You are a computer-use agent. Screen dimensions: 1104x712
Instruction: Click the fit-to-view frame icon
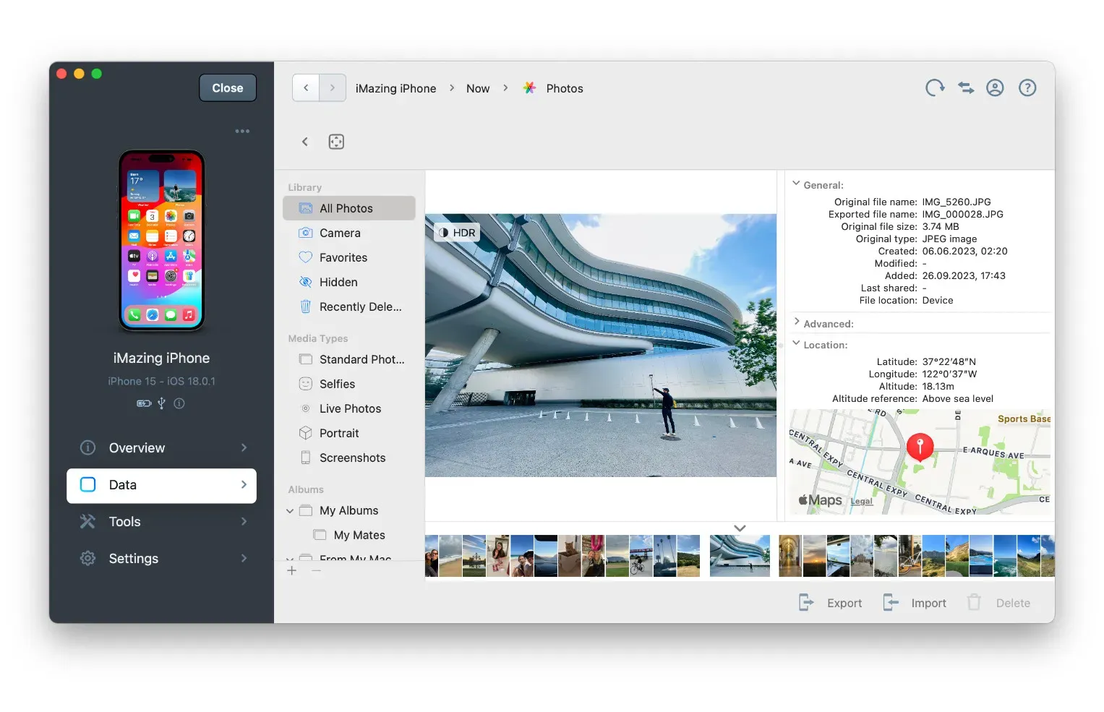coord(336,142)
